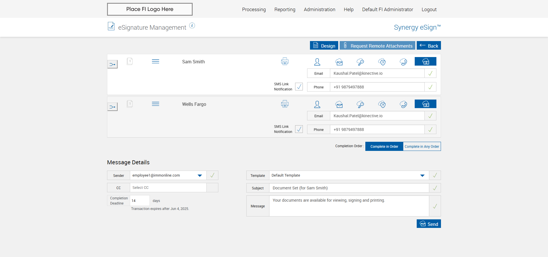Click Logout in the top navigation
Image resolution: width=548 pixels, height=257 pixels.
pyautogui.click(x=429, y=9)
